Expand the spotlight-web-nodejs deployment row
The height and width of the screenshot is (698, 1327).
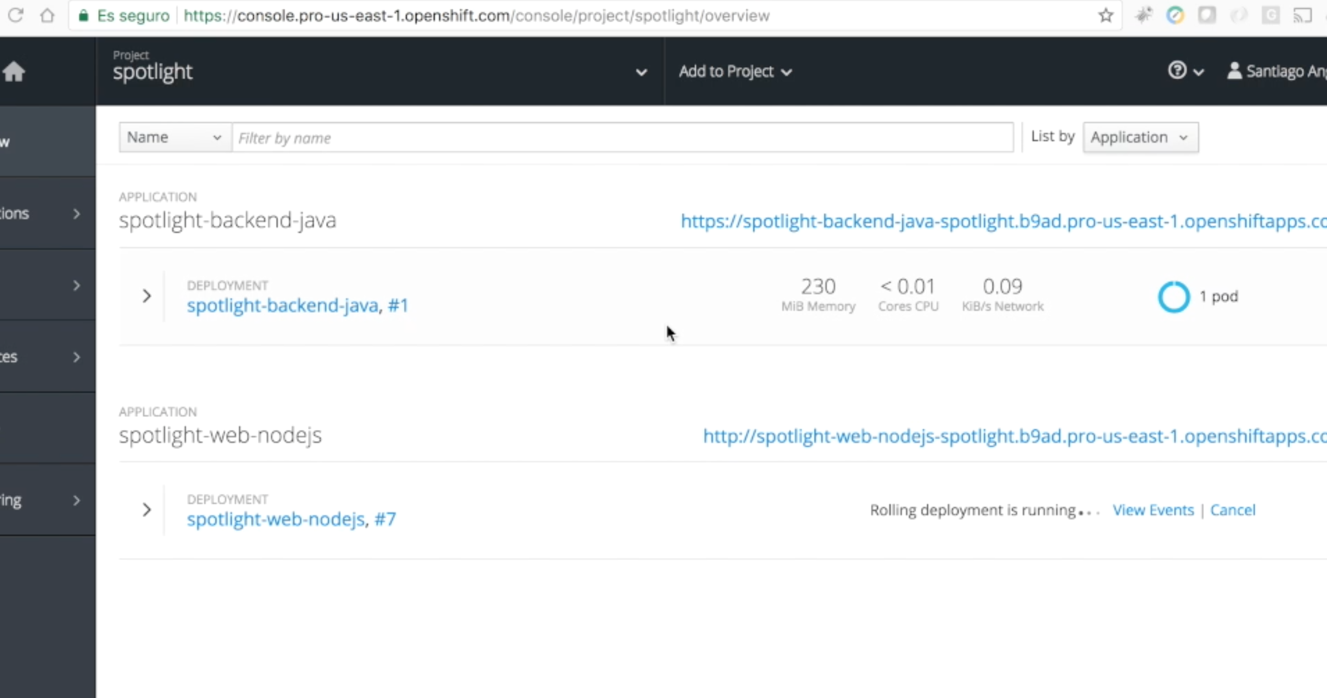point(146,510)
